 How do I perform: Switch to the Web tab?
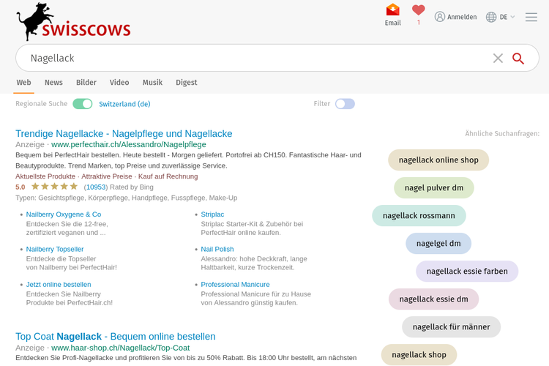point(24,82)
